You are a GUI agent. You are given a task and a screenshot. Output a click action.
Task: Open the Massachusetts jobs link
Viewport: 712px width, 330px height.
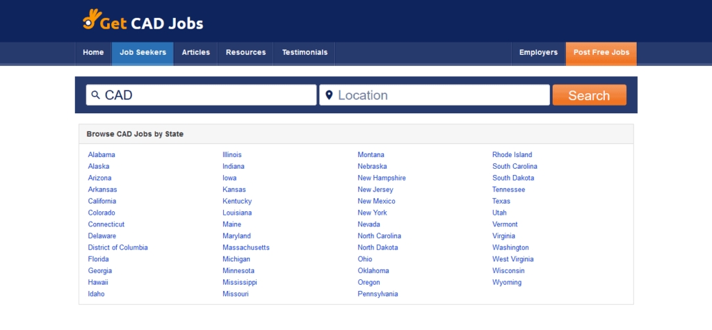tap(245, 247)
